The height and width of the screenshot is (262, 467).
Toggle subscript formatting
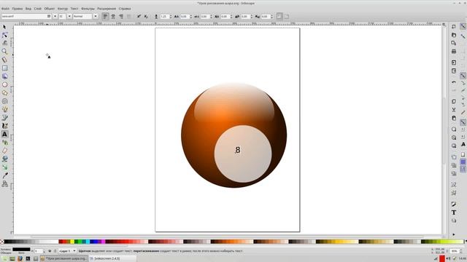146,16
